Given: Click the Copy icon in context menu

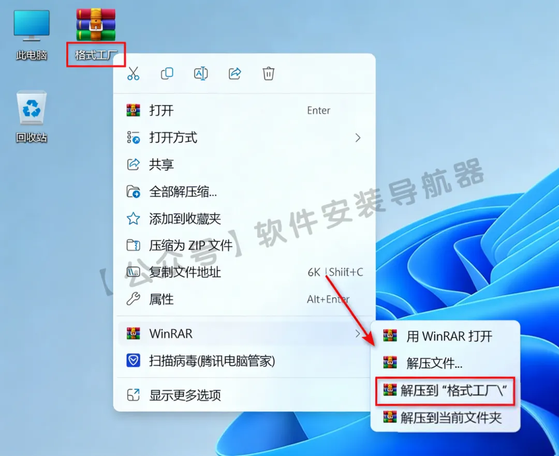Looking at the screenshot, I should (x=167, y=73).
